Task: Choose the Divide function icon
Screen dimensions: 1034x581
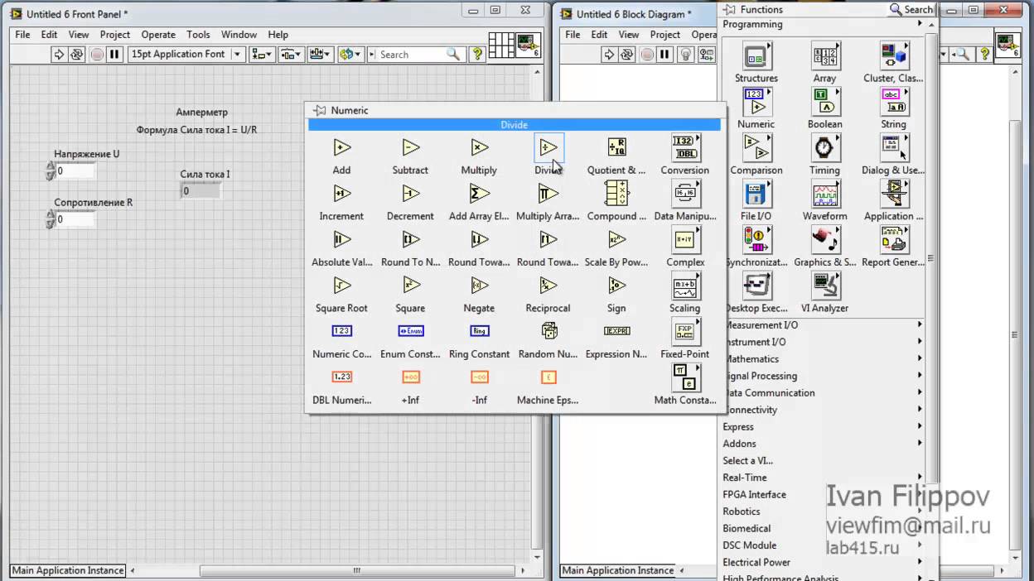Action: pos(548,148)
